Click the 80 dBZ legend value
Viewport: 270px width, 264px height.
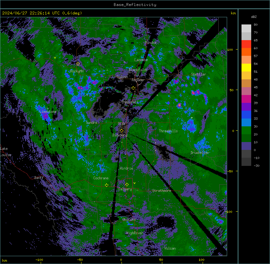256,25
